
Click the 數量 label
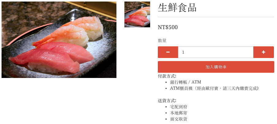click(x=162, y=41)
